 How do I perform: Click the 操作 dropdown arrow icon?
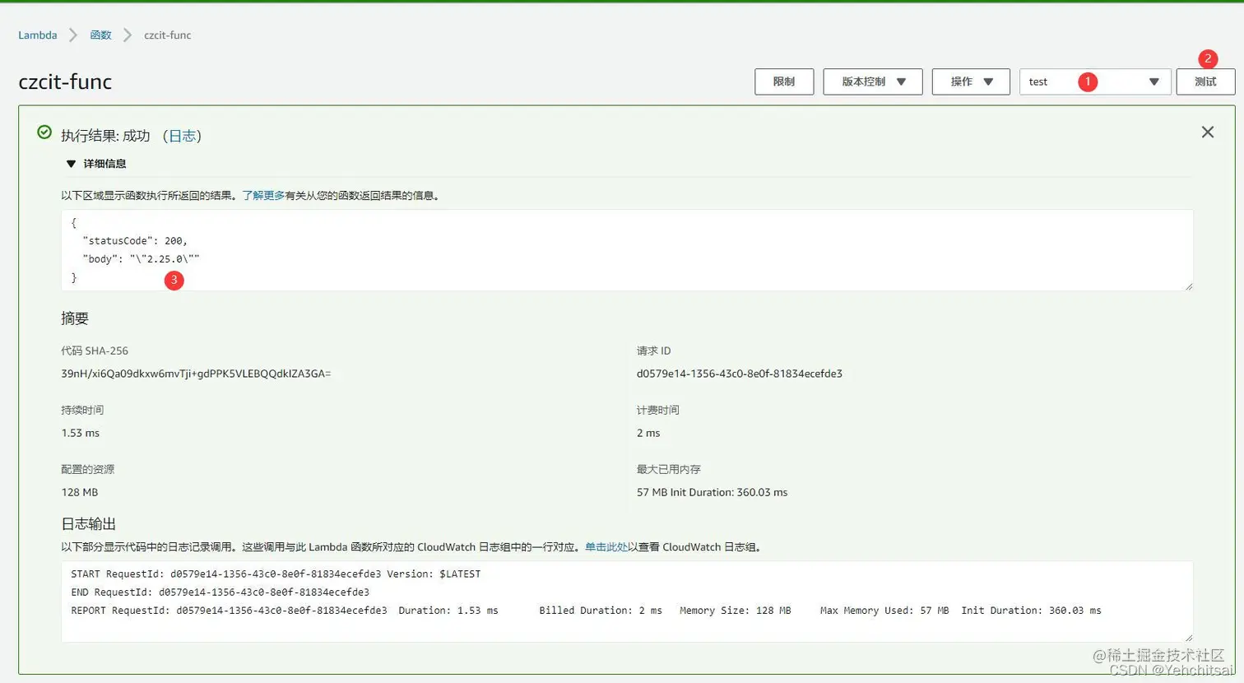tap(988, 81)
